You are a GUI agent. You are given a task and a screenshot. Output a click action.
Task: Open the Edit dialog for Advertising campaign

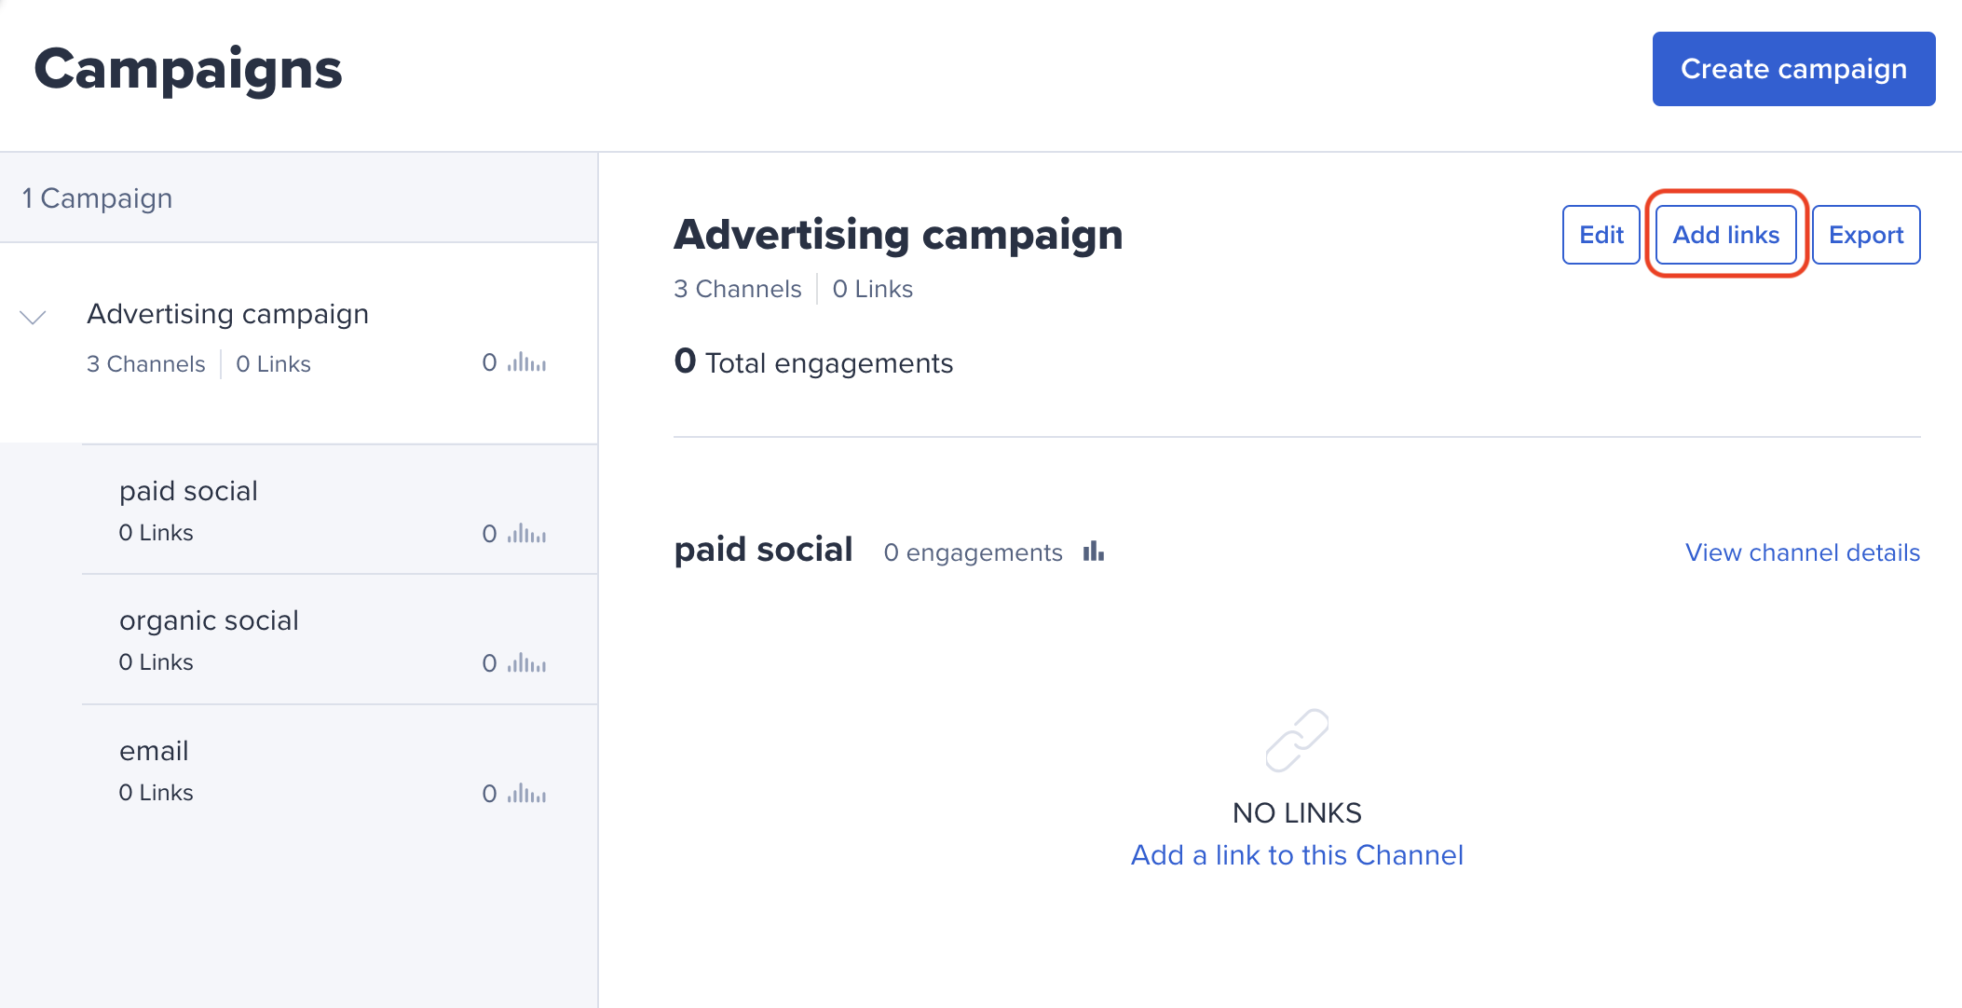pyautogui.click(x=1601, y=235)
